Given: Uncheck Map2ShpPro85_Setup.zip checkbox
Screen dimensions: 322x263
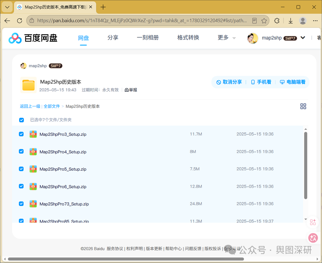Looking at the screenshot, I should pos(21,221).
